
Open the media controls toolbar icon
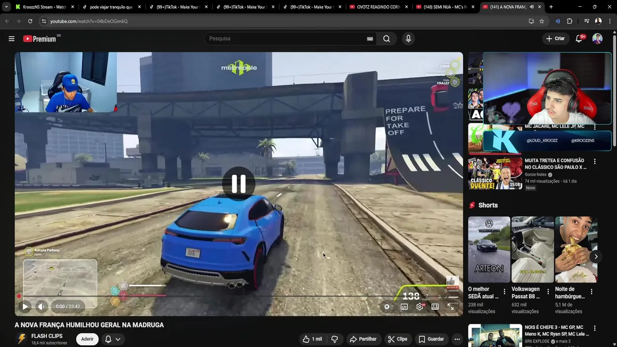pos(587,21)
